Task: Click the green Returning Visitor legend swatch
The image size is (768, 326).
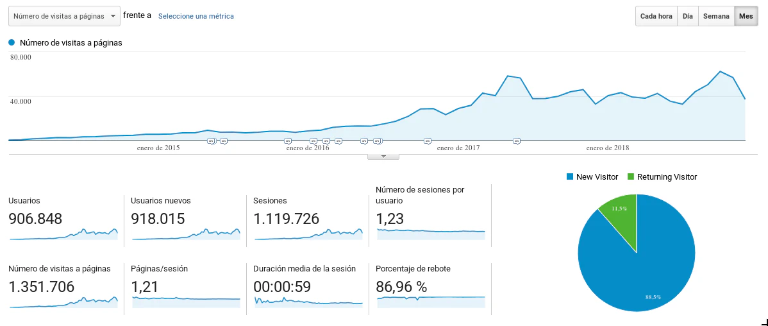Action: click(x=631, y=177)
